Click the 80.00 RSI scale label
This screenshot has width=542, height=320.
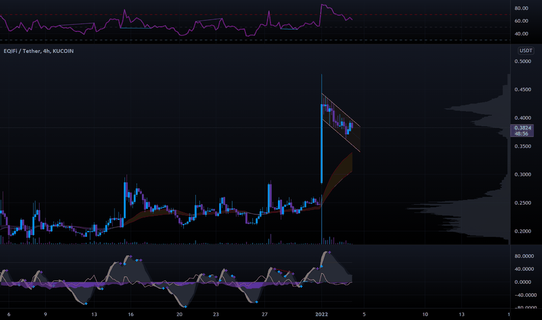click(521, 8)
